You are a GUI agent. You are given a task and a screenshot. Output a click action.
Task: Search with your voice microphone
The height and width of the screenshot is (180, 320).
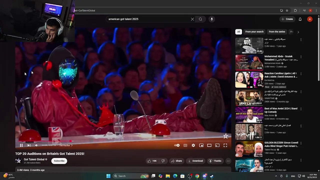point(212,19)
